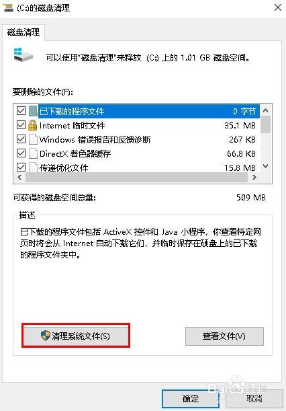
Task: Click the file list's scroll up arrow
Action: pos(266,110)
